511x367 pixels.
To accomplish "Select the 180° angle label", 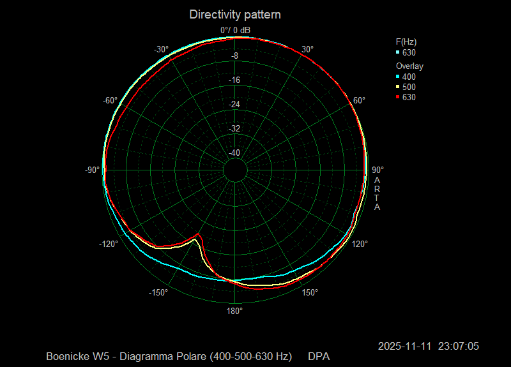I will pyautogui.click(x=234, y=311).
